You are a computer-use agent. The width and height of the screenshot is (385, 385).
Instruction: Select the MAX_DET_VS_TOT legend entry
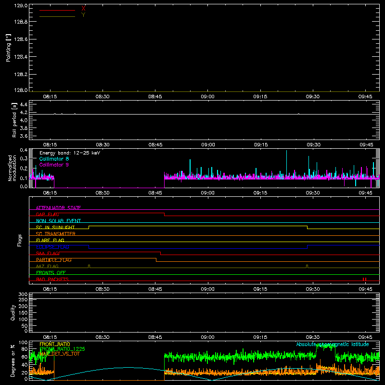(59, 354)
